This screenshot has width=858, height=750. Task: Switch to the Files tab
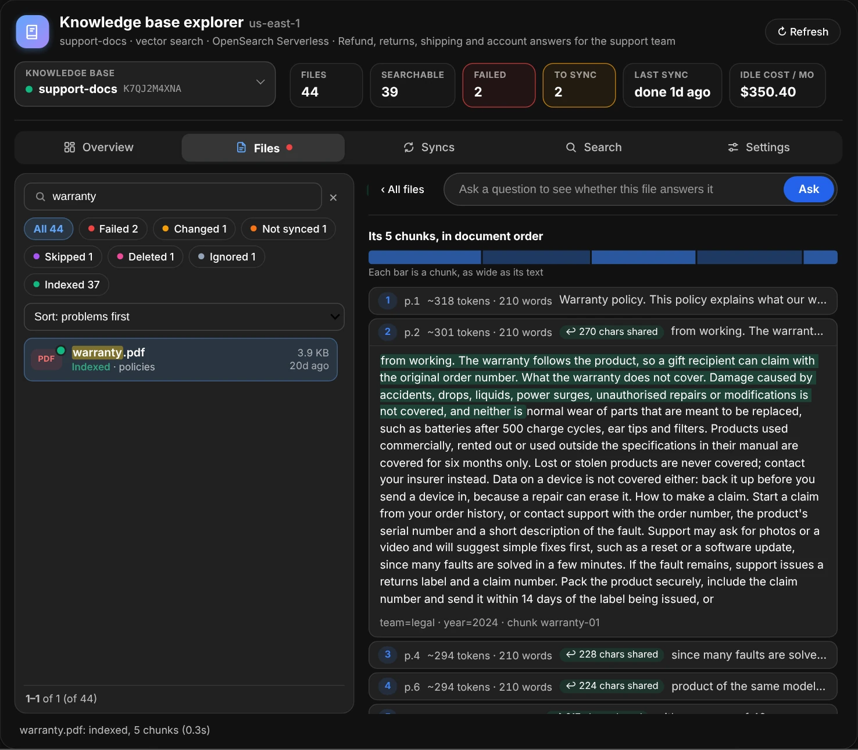coord(263,148)
